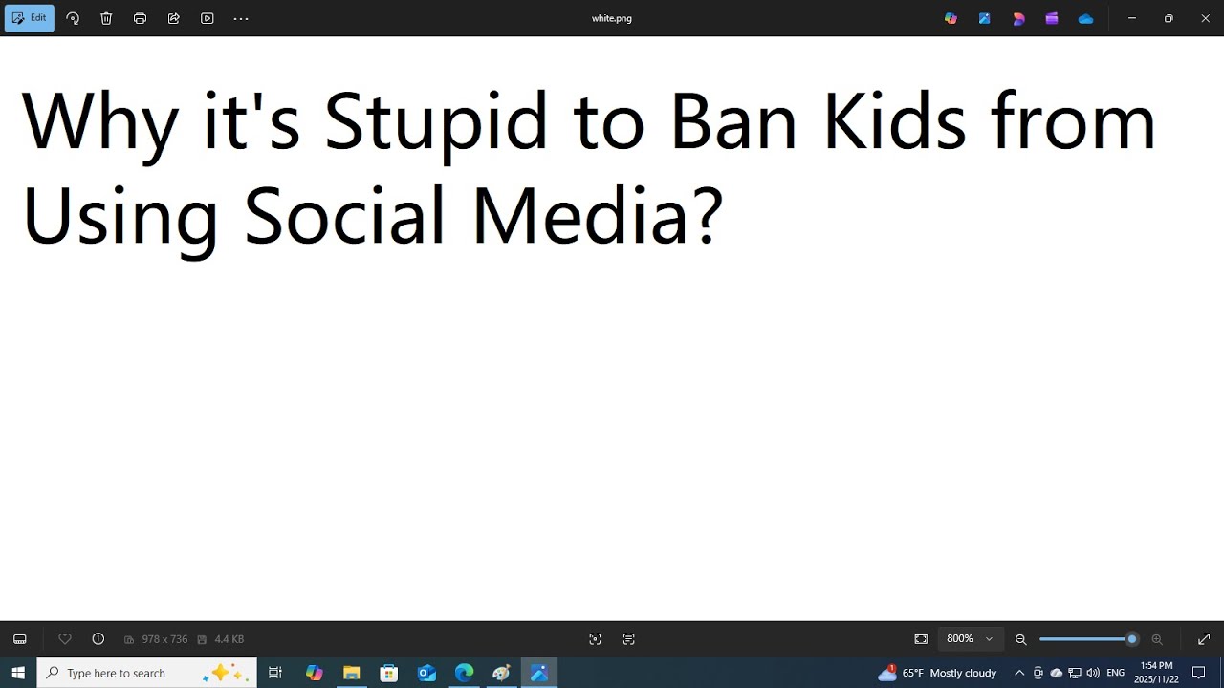Open the OneDrive icon in system tray
This screenshot has width=1224, height=688.
point(1057,673)
